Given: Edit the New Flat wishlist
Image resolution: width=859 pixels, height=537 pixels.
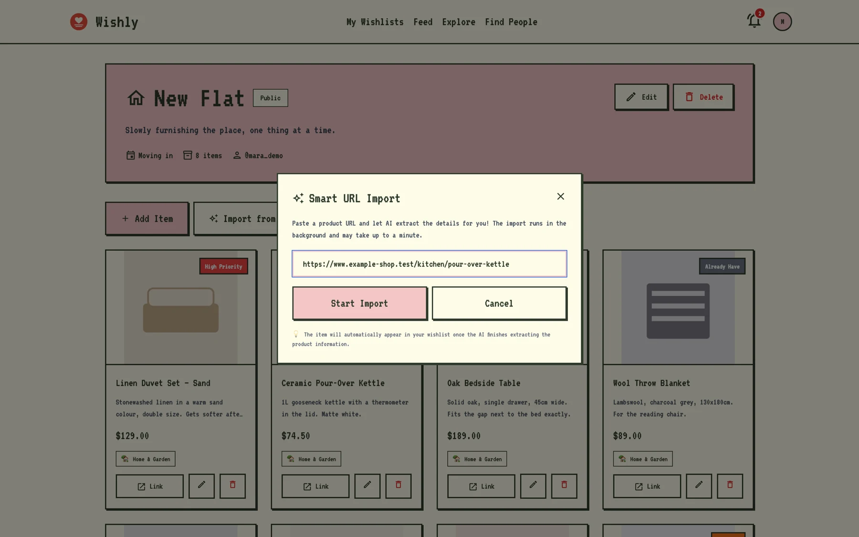Looking at the screenshot, I should pos(641,97).
